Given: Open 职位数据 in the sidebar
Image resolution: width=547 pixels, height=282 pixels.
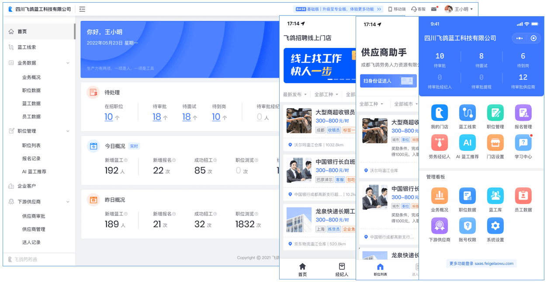Looking at the screenshot, I should (x=31, y=90).
